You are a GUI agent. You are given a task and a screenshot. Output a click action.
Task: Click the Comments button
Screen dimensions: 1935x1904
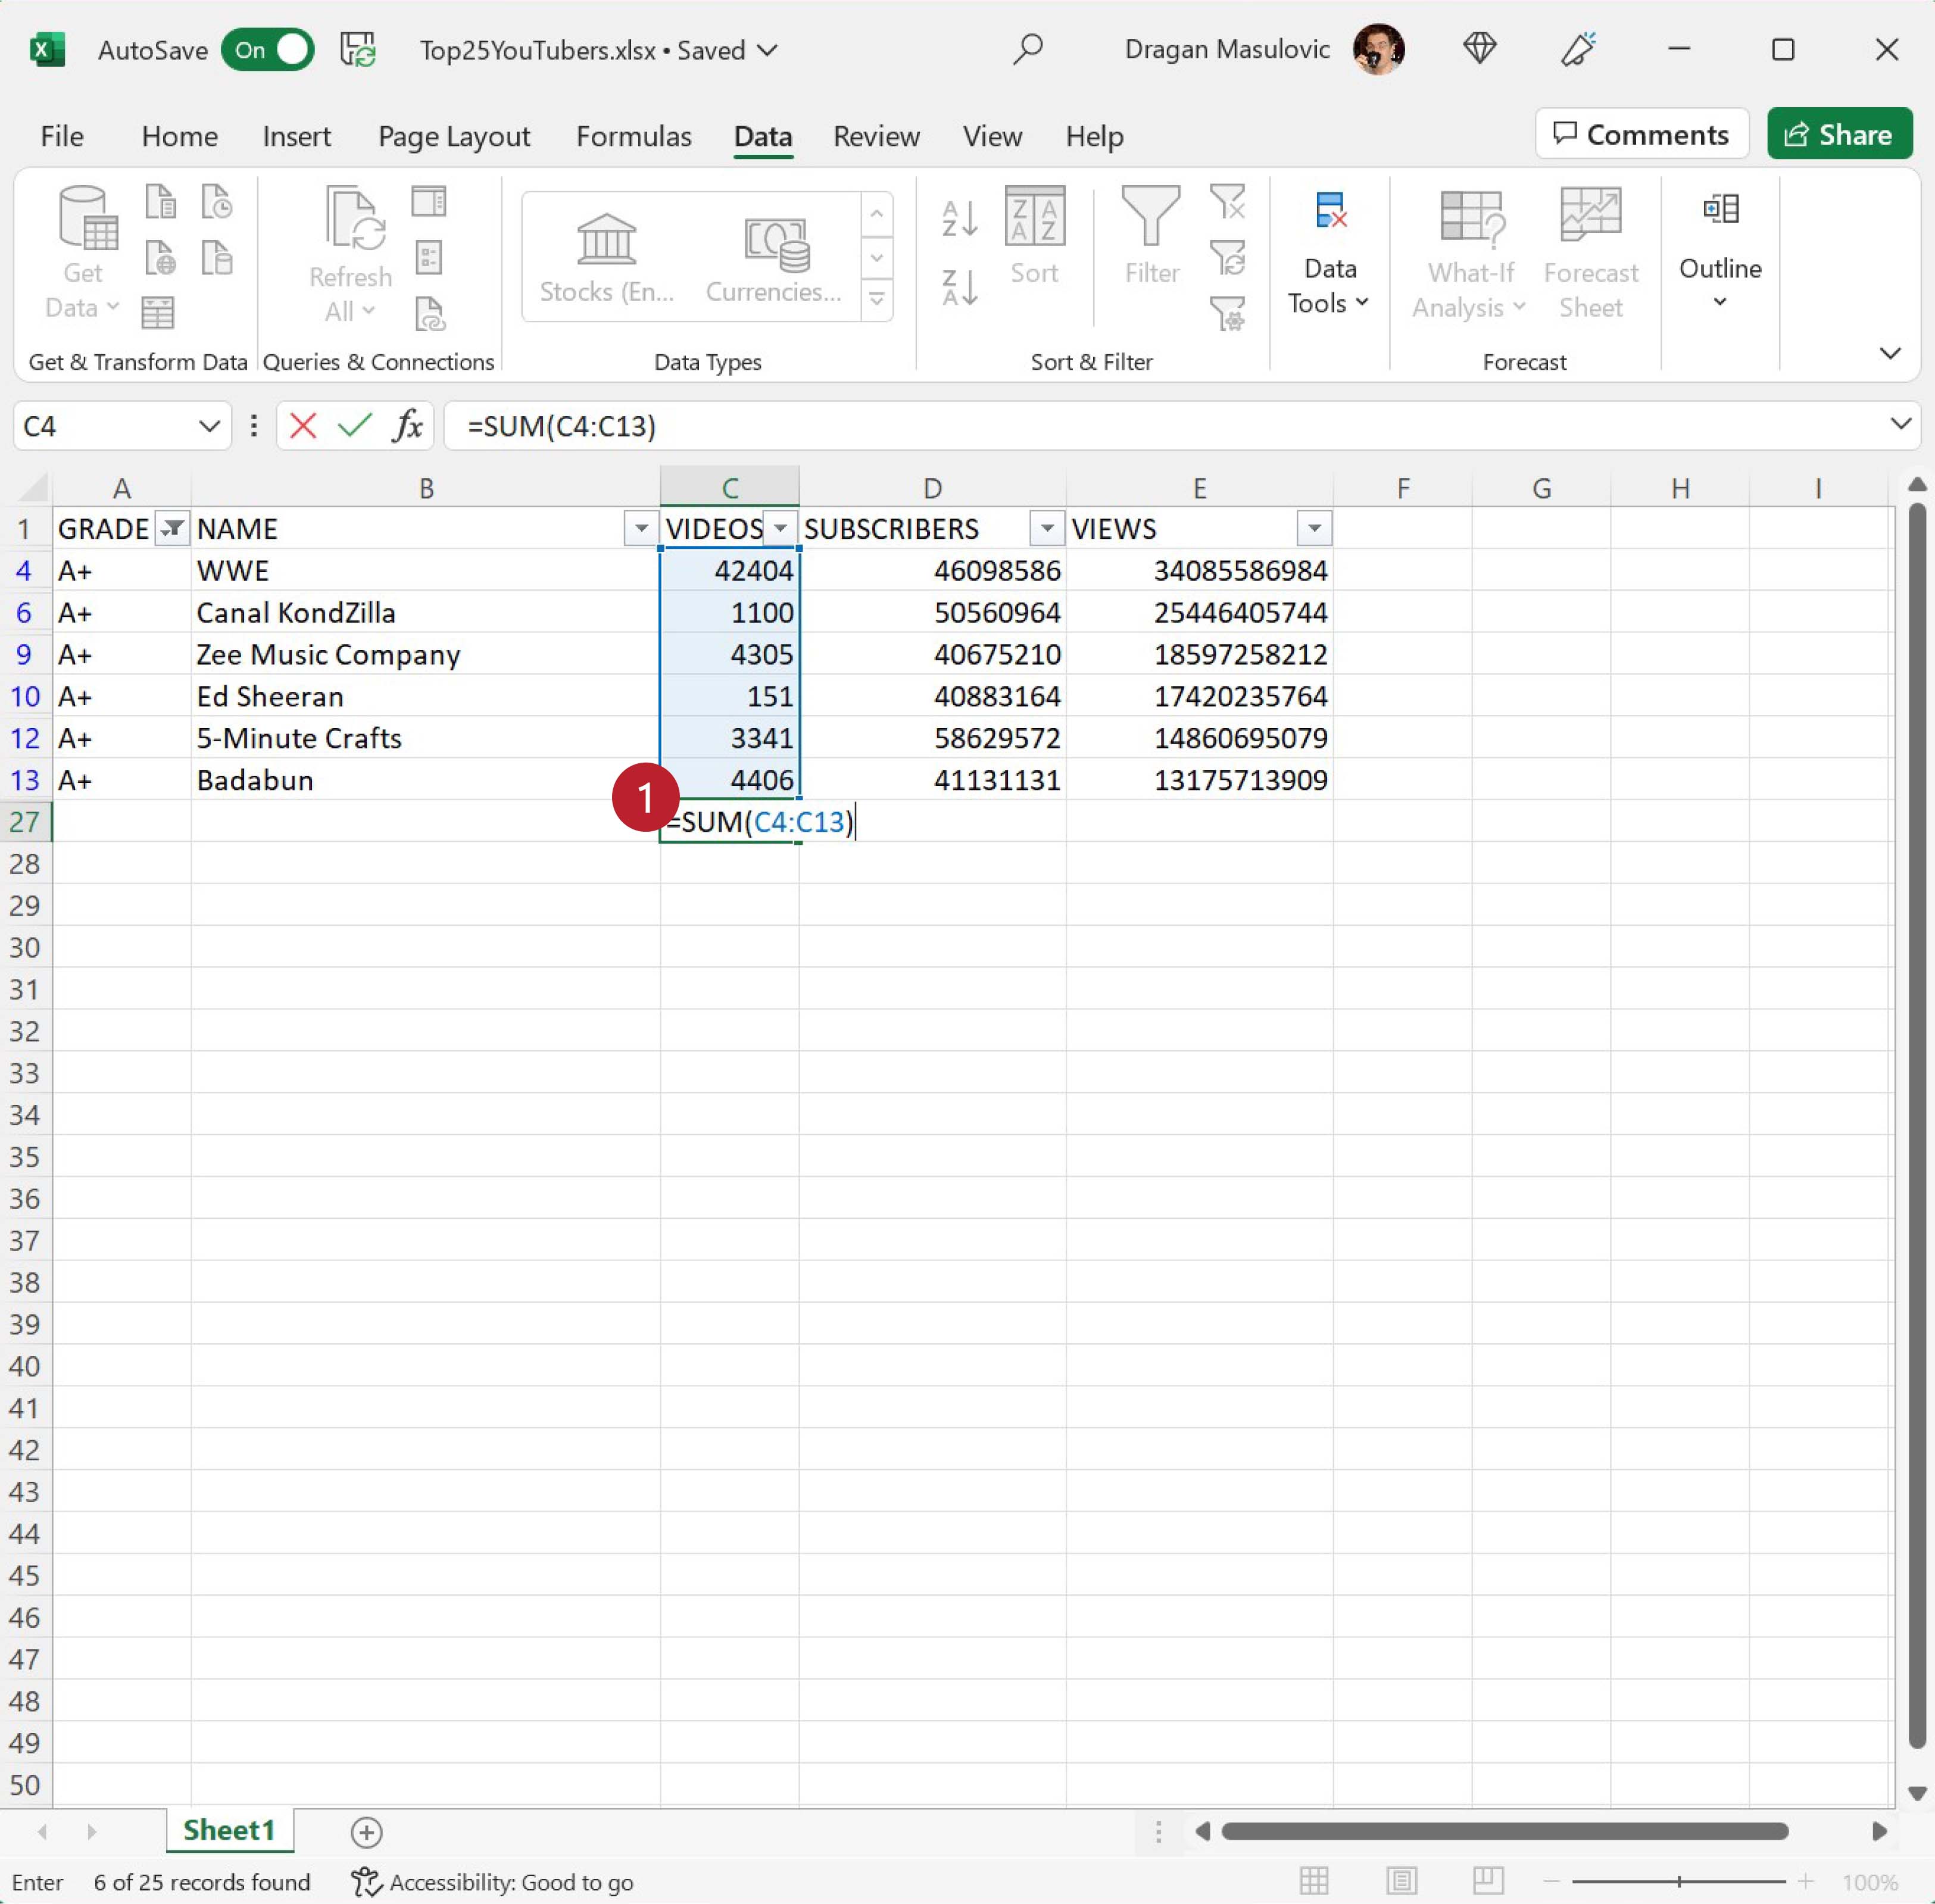1641,134
